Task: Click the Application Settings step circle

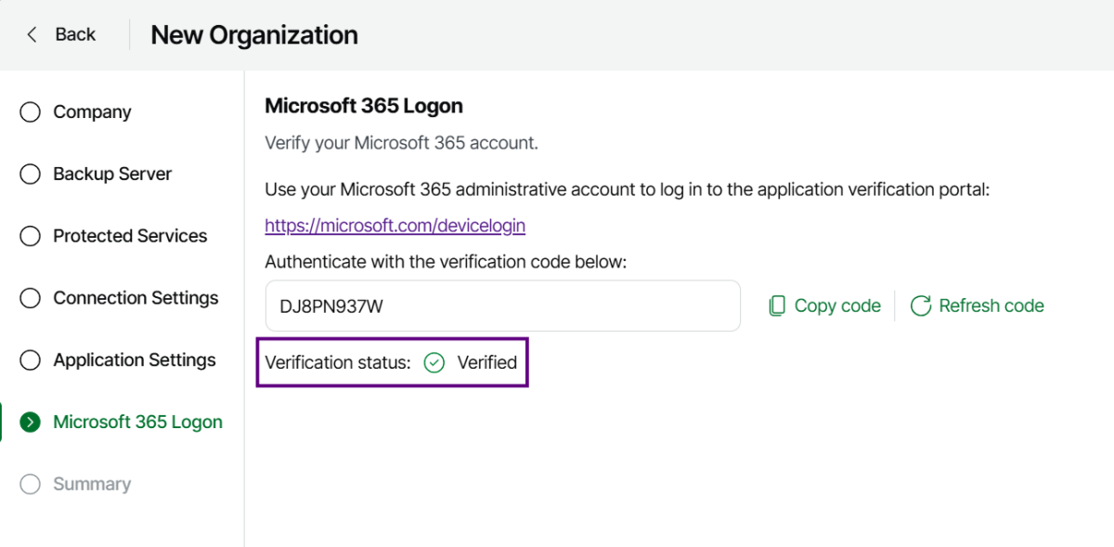Action: pos(31,360)
